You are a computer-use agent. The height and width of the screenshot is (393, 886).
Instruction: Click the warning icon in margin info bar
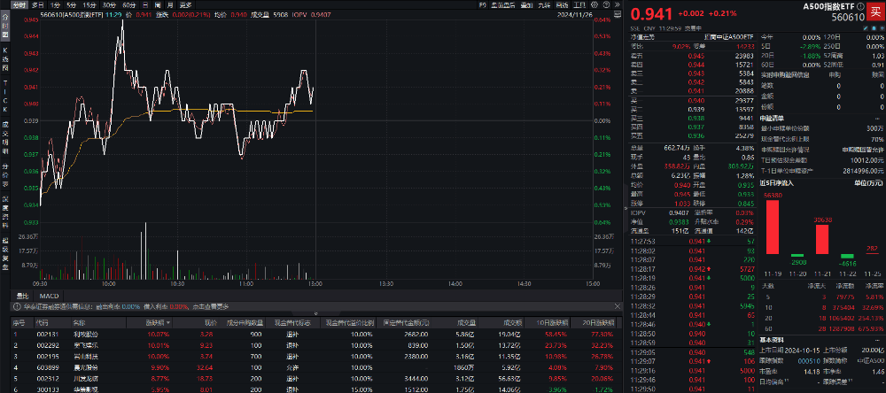[14, 305]
